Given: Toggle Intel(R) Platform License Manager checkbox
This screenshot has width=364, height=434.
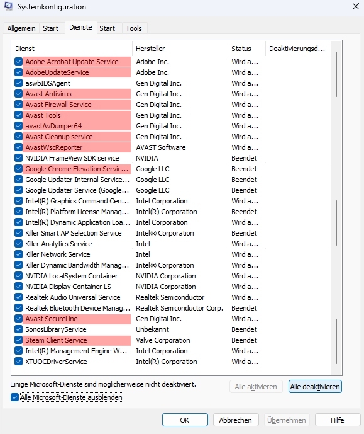Looking at the screenshot, I should (x=18, y=212).
